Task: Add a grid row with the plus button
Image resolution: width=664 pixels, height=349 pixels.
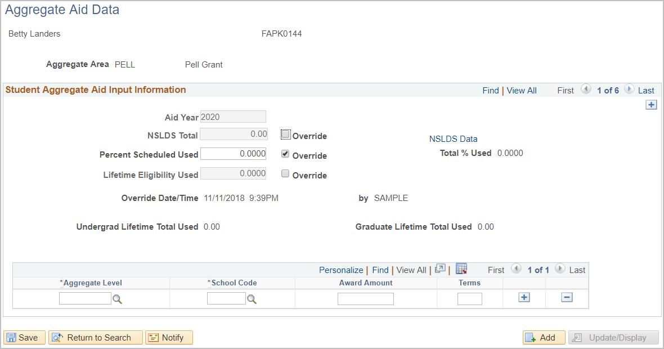Action: (524, 297)
